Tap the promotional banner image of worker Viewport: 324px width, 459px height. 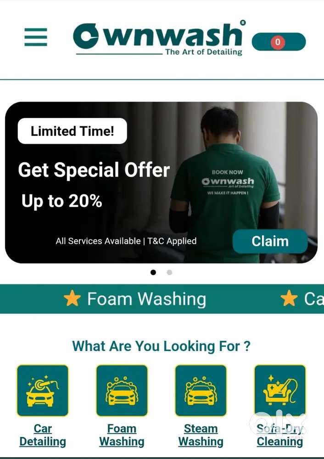click(x=225, y=182)
